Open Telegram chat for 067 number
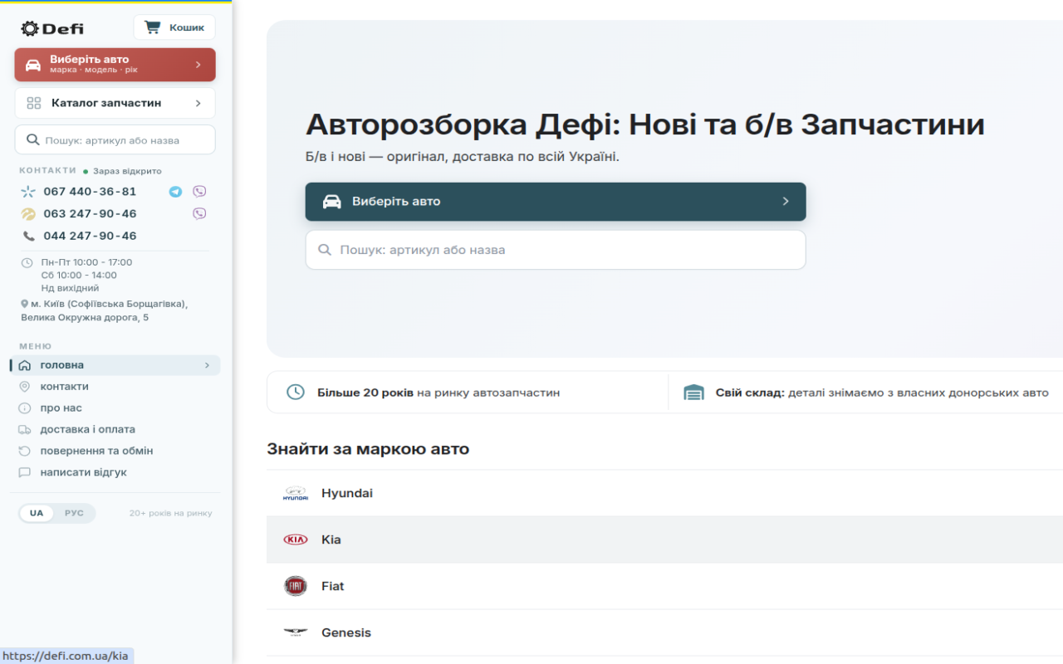The width and height of the screenshot is (1063, 664). pos(175,192)
